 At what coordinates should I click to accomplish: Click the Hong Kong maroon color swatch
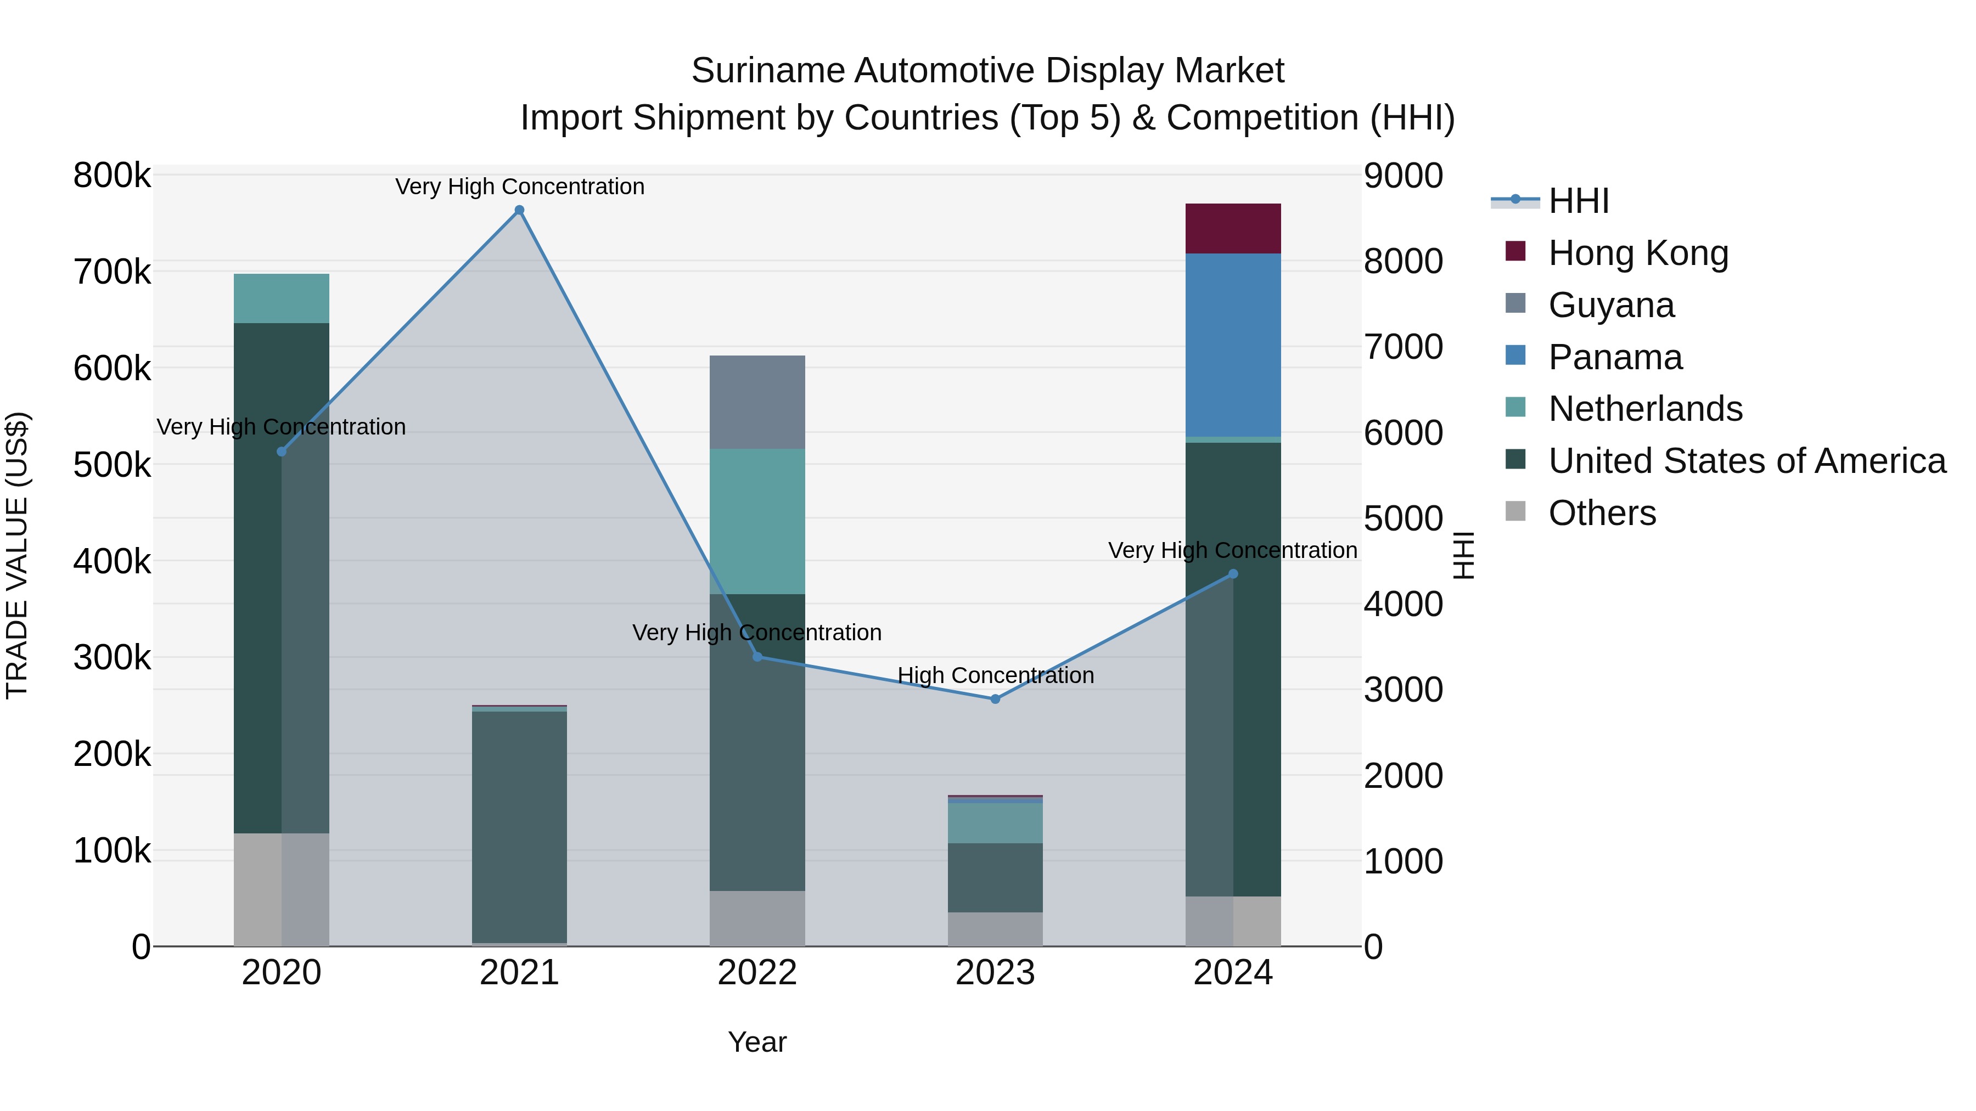point(1515,251)
